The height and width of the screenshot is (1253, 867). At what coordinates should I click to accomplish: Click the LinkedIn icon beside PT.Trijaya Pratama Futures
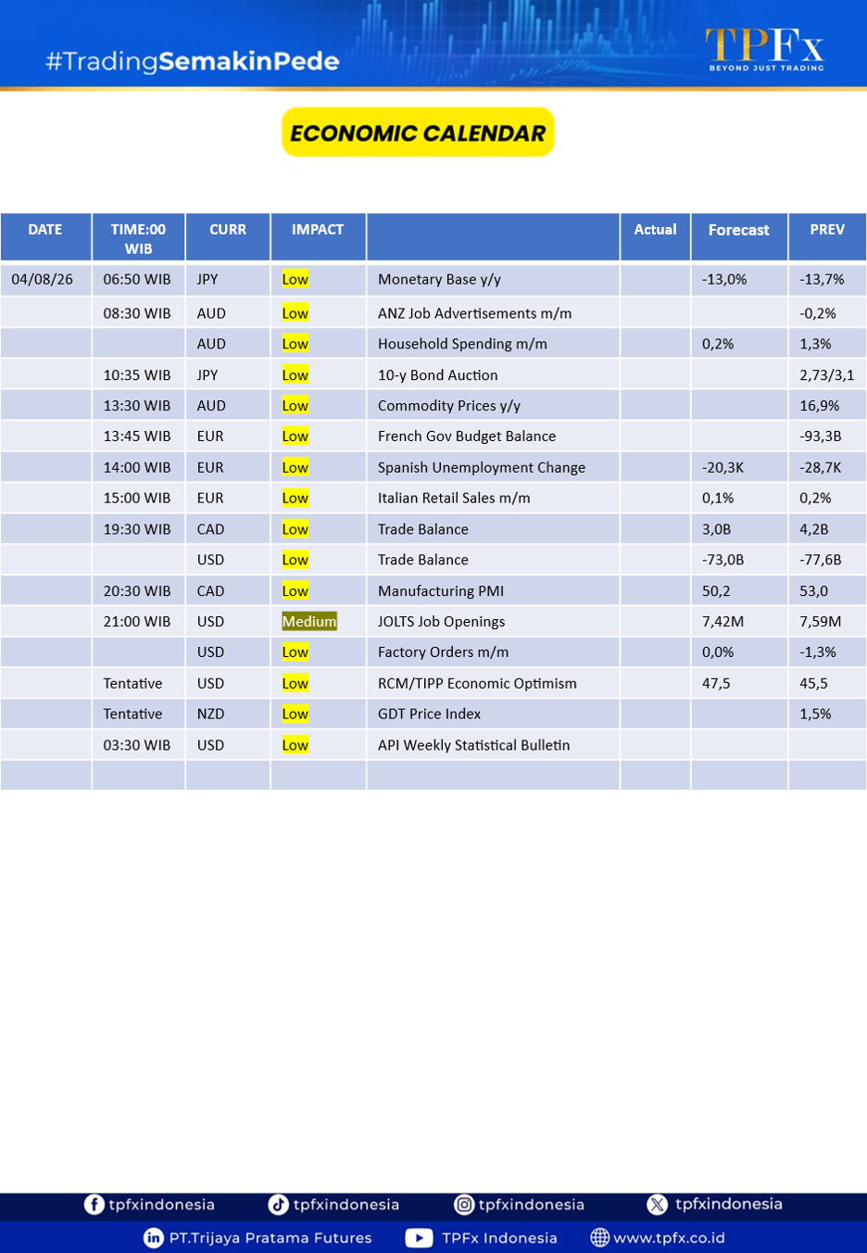pyautogui.click(x=154, y=1237)
